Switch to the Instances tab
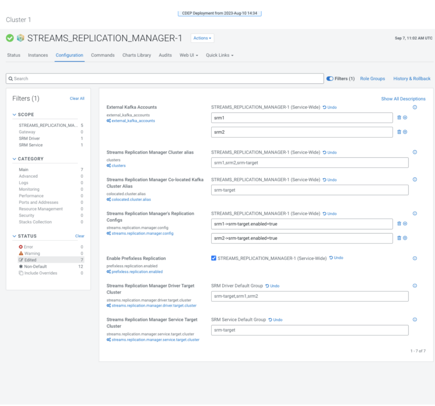 [38, 55]
